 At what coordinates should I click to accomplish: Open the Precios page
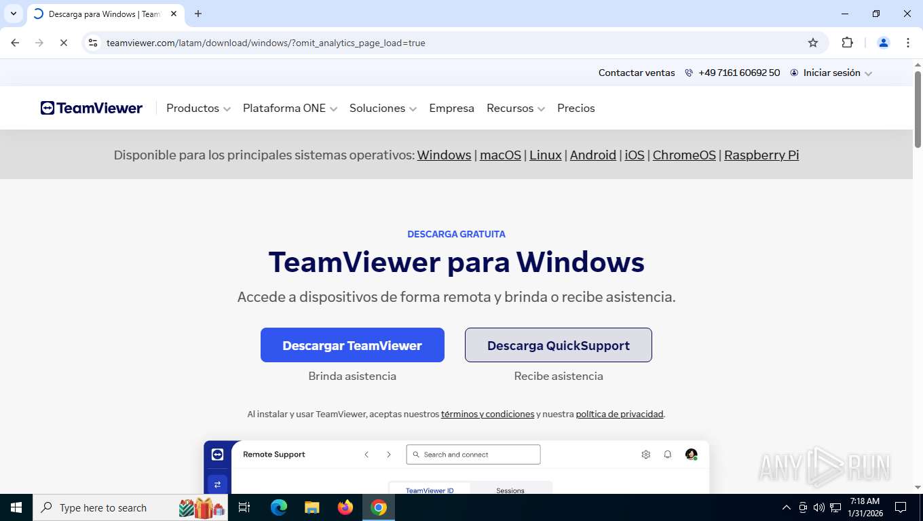pyautogui.click(x=576, y=108)
